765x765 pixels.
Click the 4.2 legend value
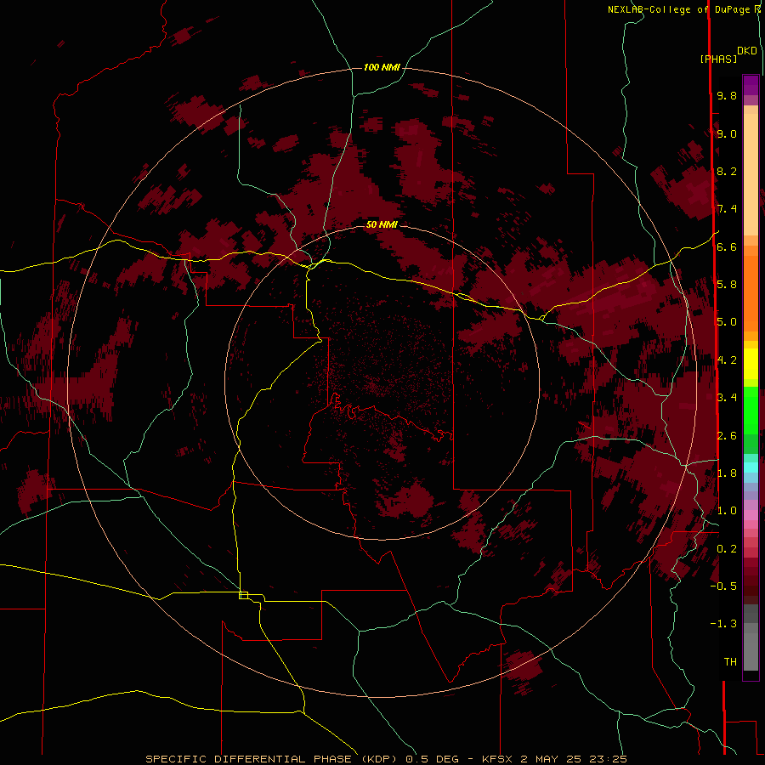[727, 360]
